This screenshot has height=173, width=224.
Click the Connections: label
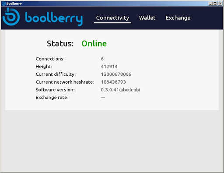(50, 59)
